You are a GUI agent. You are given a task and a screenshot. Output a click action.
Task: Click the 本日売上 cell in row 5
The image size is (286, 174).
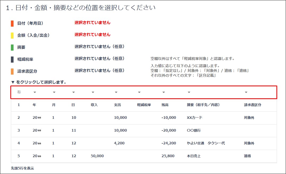(x=194, y=156)
